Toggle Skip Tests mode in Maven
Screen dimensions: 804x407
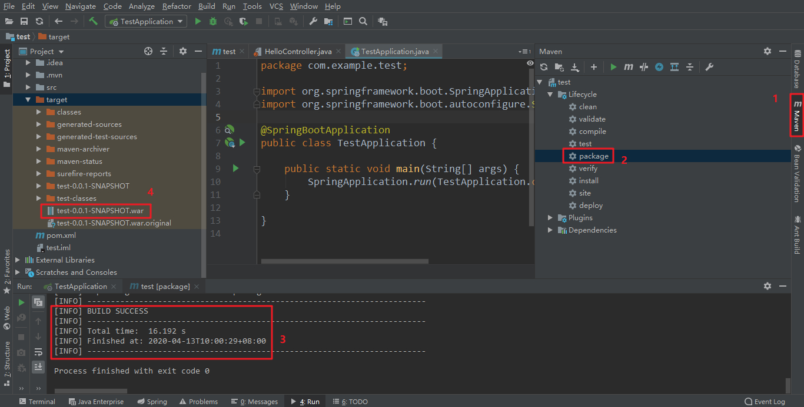click(x=659, y=67)
